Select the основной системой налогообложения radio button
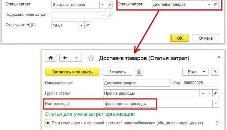Viewport: 227px width, 130px height. [x=48, y=123]
